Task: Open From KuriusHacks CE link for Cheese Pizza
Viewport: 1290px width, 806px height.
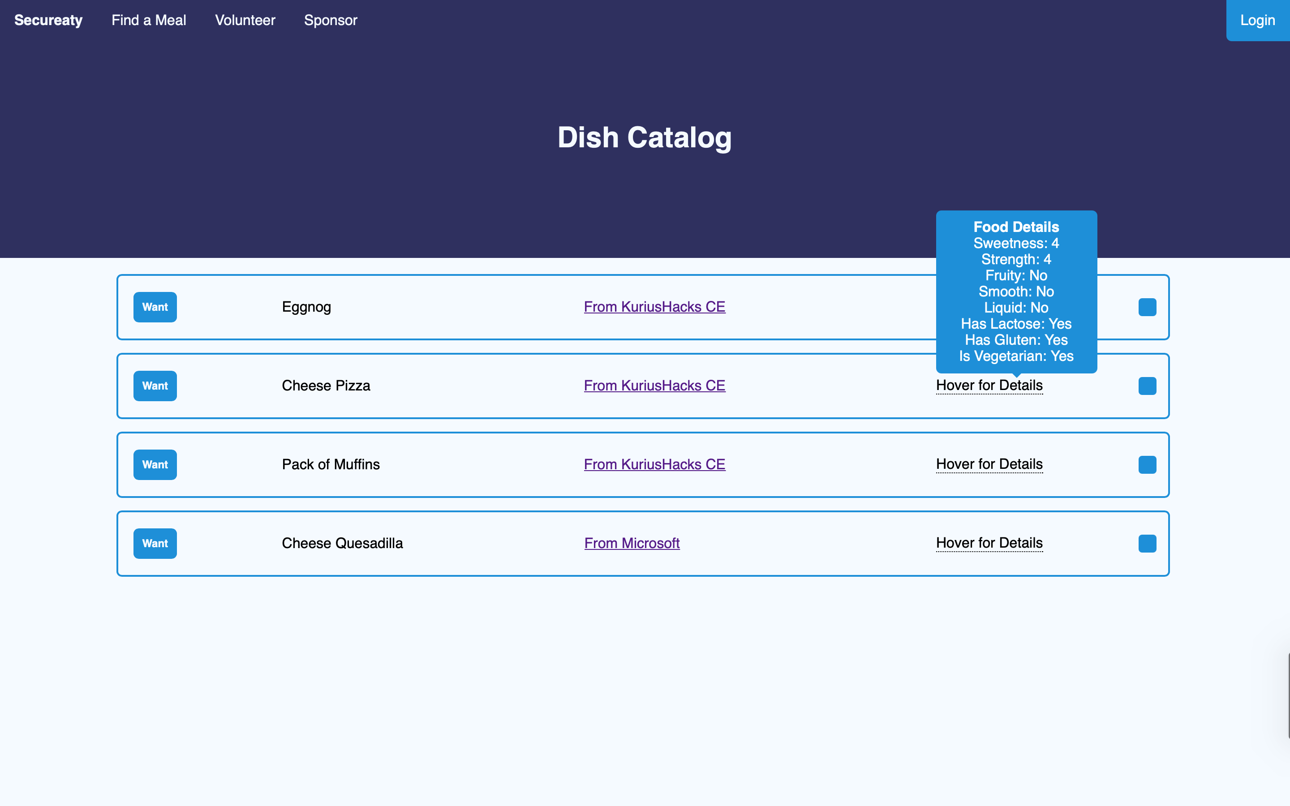Action: click(654, 386)
